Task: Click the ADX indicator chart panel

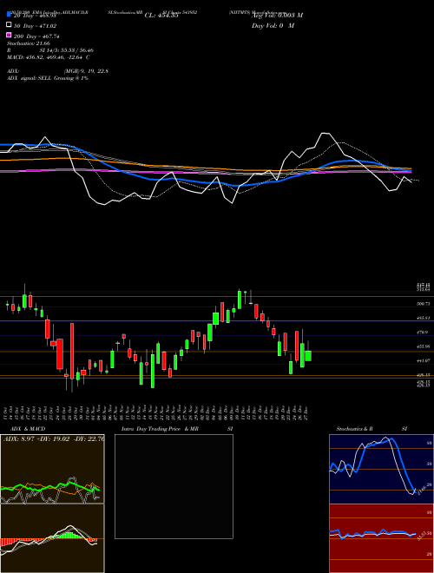Action: point(52,469)
